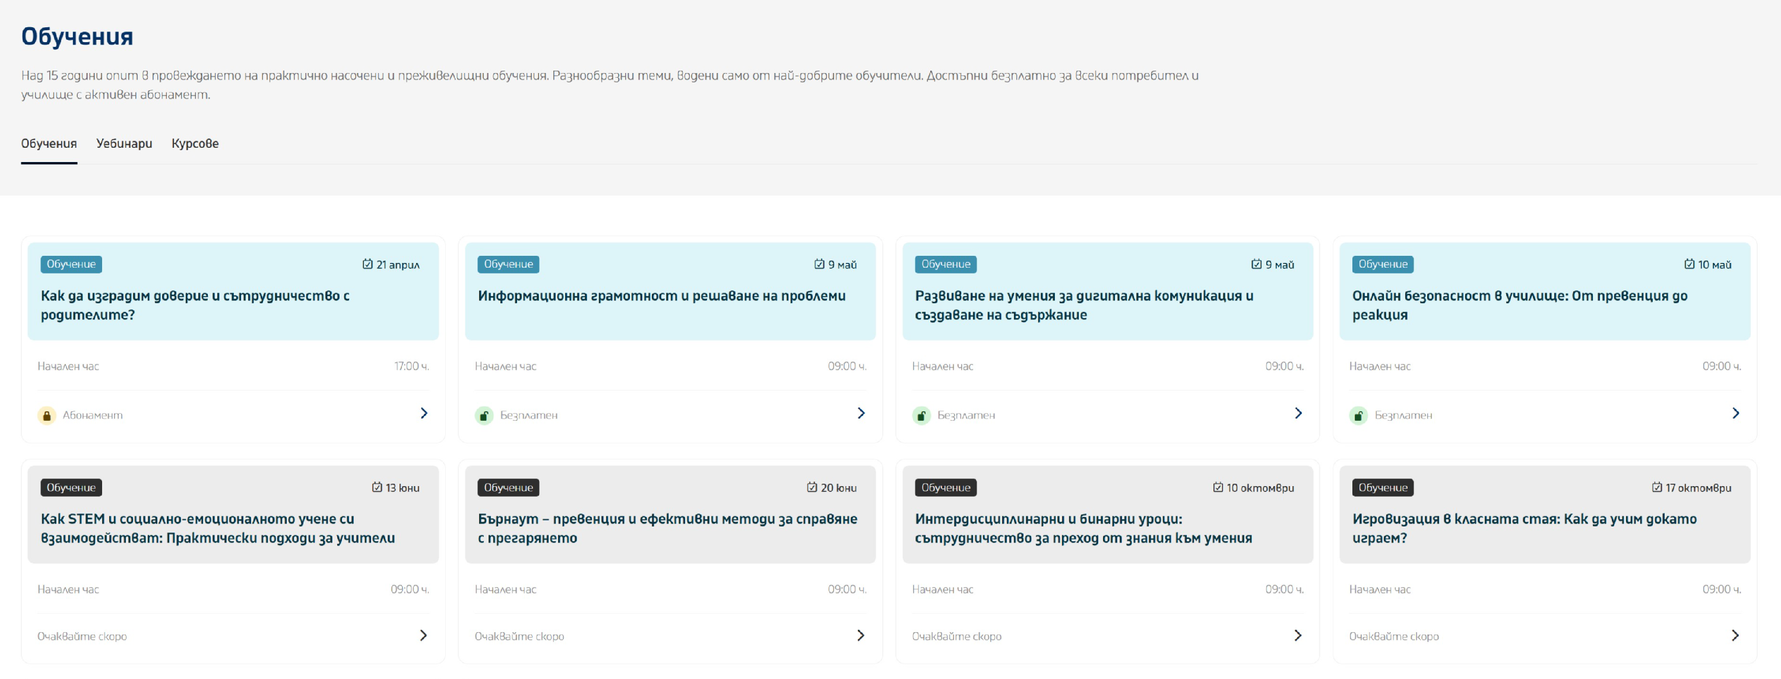Click the green unlock icon on the Онлайн безопасност card
The height and width of the screenshot is (679, 1781).
(1358, 415)
